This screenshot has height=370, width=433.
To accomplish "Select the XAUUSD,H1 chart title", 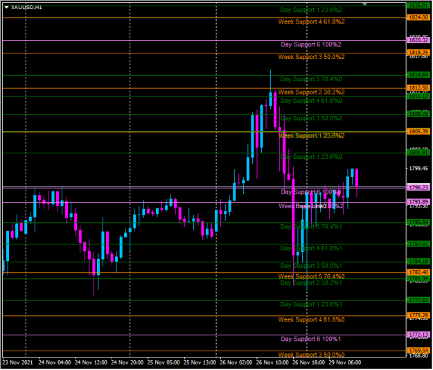I will (26, 8).
